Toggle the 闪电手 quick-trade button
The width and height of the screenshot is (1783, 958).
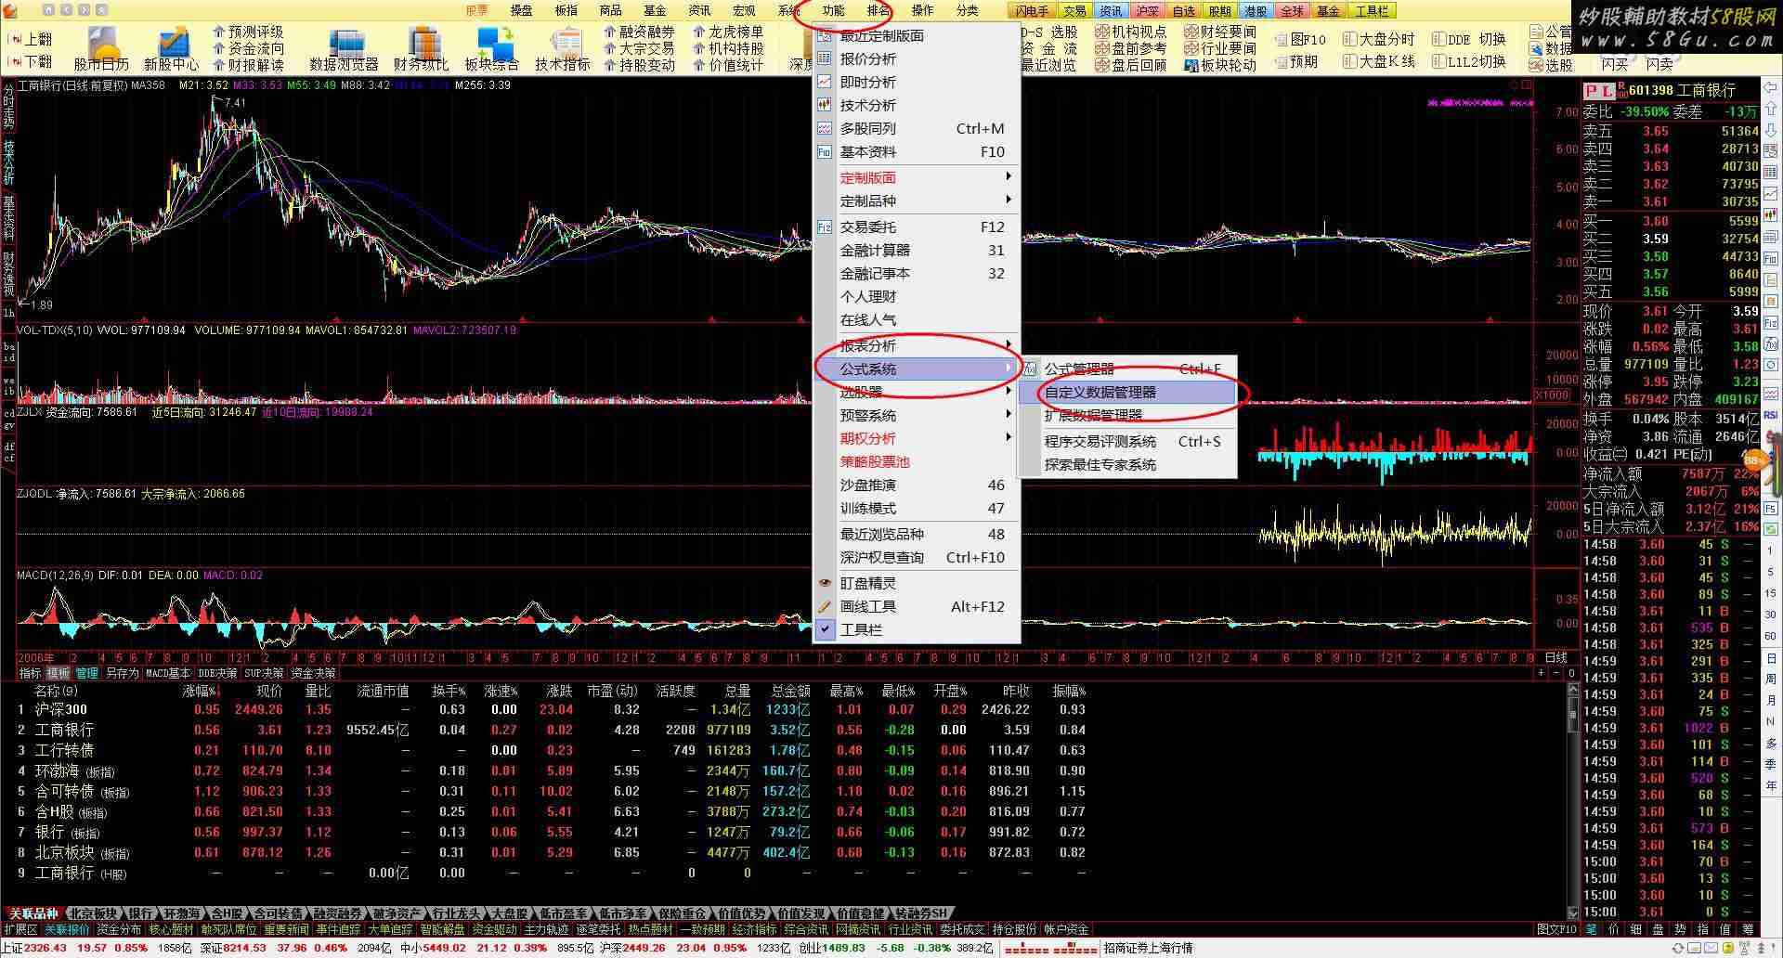1032,11
